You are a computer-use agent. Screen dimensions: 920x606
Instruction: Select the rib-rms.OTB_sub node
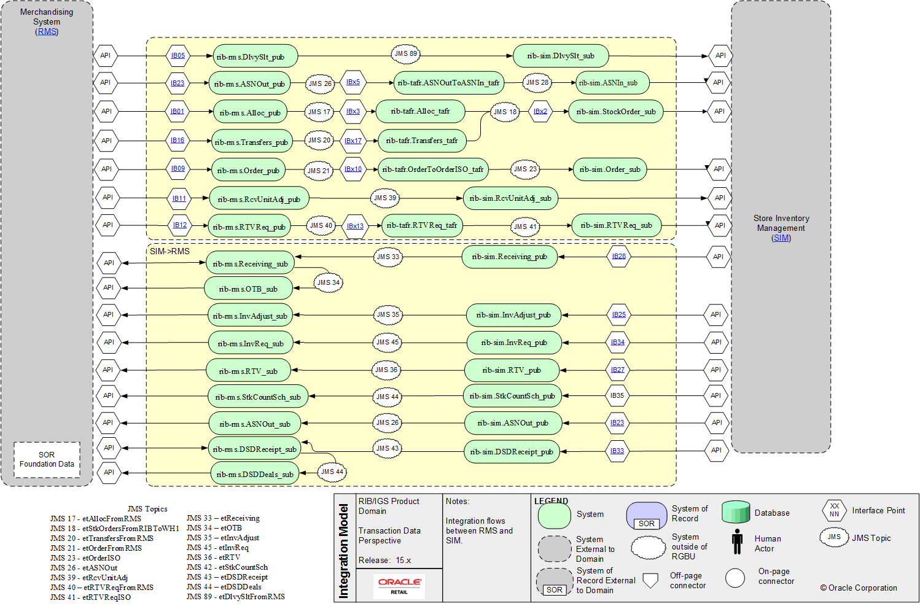click(x=248, y=289)
